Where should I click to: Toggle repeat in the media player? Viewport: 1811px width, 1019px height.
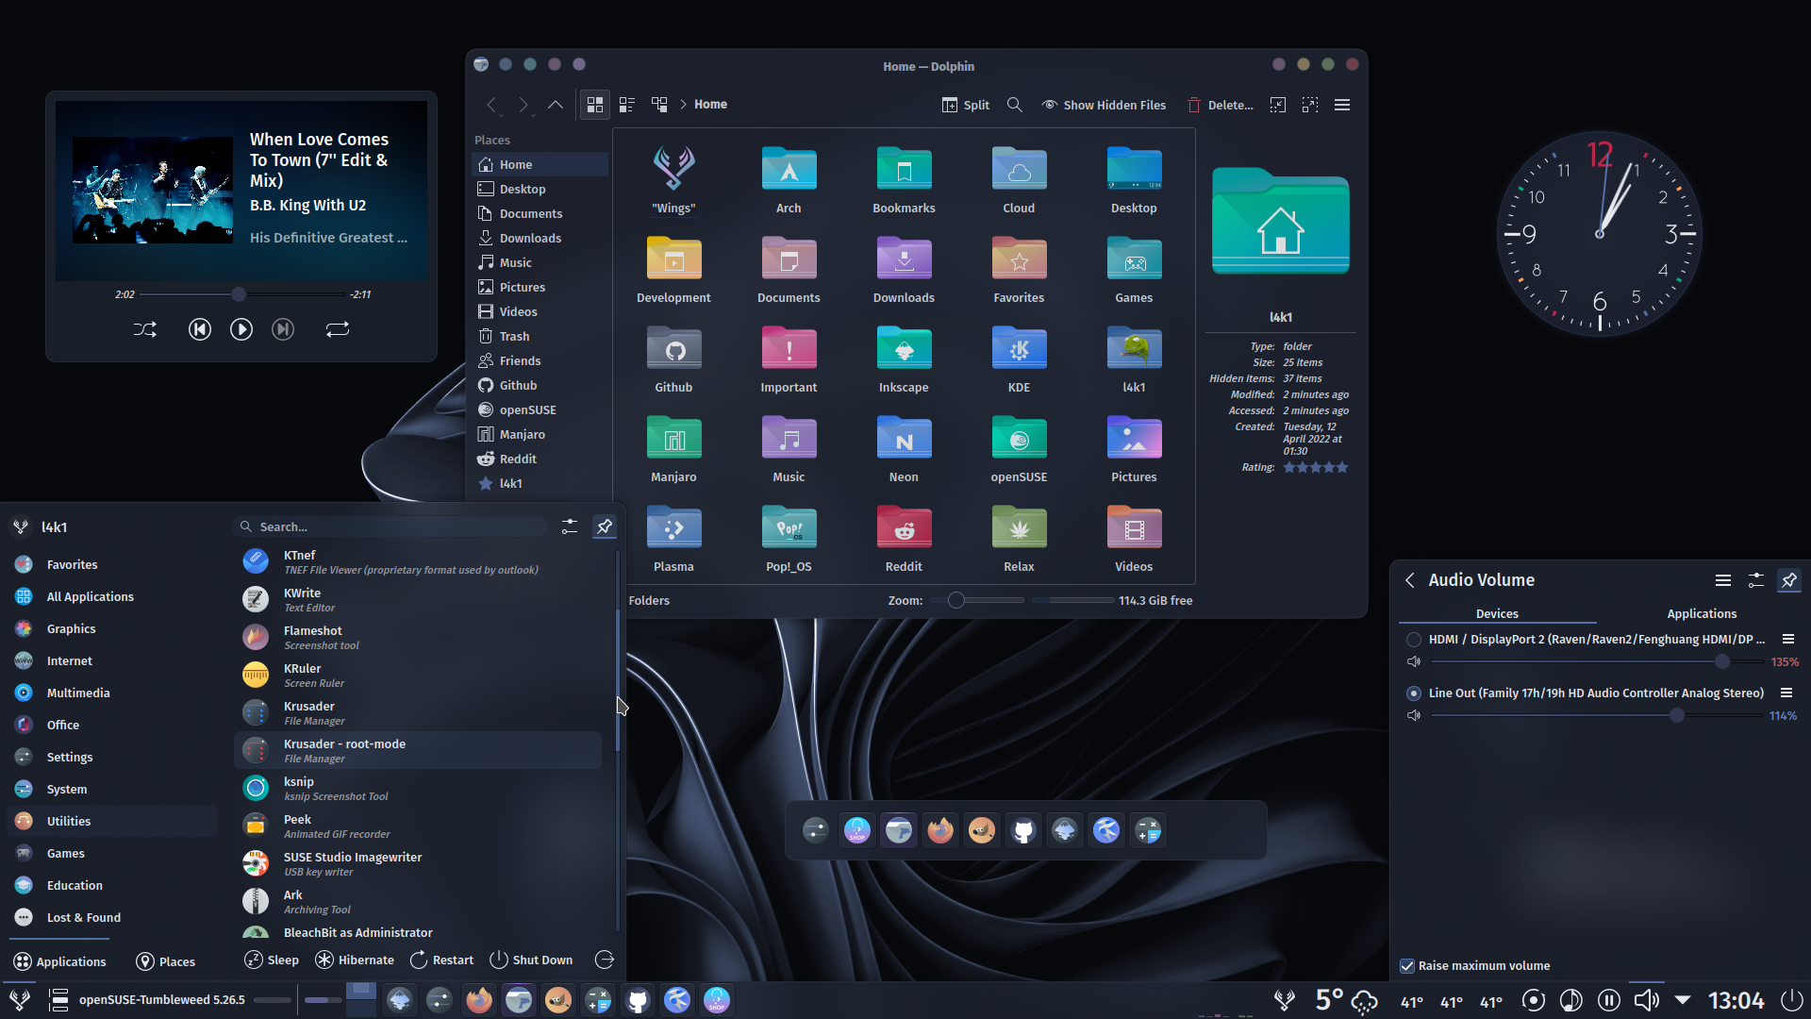click(x=338, y=329)
